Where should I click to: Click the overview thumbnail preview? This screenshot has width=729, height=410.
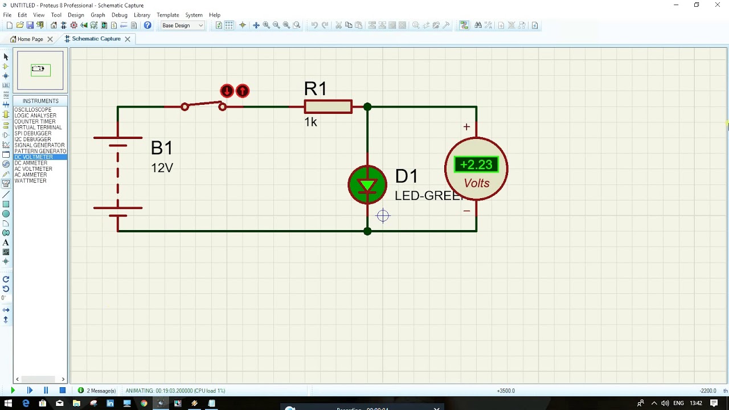coord(40,71)
